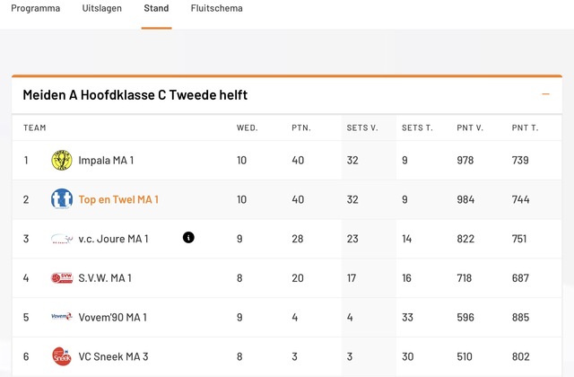
Task: Click the Top en Twel club logo
Action: point(61,199)
